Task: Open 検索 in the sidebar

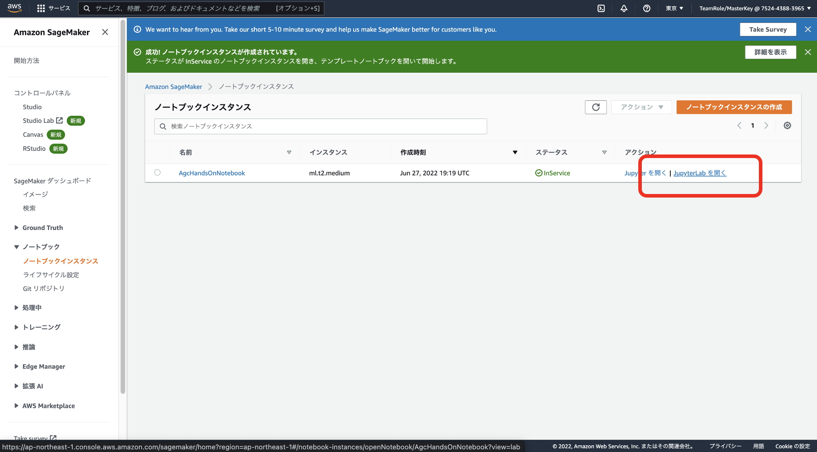Action: click(x=29, y=208)
